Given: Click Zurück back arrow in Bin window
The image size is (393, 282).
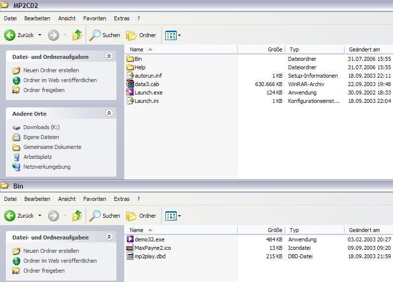Looking at the screenshot, I should point(10,216).
